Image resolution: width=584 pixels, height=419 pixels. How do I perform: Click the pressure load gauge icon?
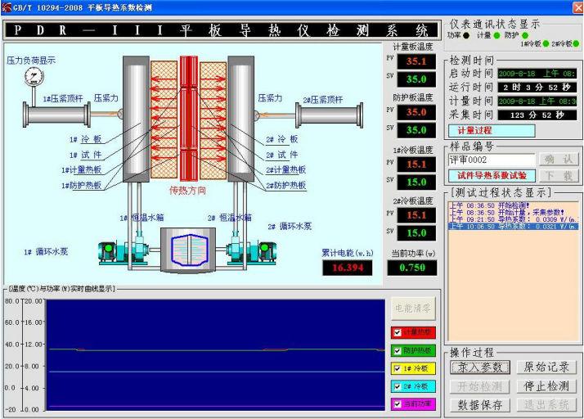pyautogui.click(x=35, y=76)
